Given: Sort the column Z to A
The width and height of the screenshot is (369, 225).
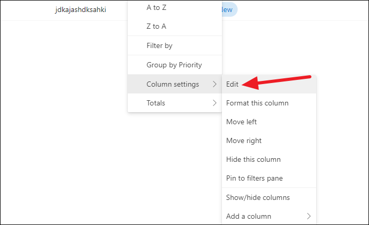Looking at the screenshot, I should pos(156,26).
